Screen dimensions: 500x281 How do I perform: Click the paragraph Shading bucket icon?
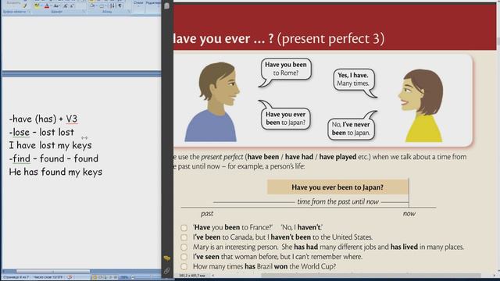(x=92, y=5)
